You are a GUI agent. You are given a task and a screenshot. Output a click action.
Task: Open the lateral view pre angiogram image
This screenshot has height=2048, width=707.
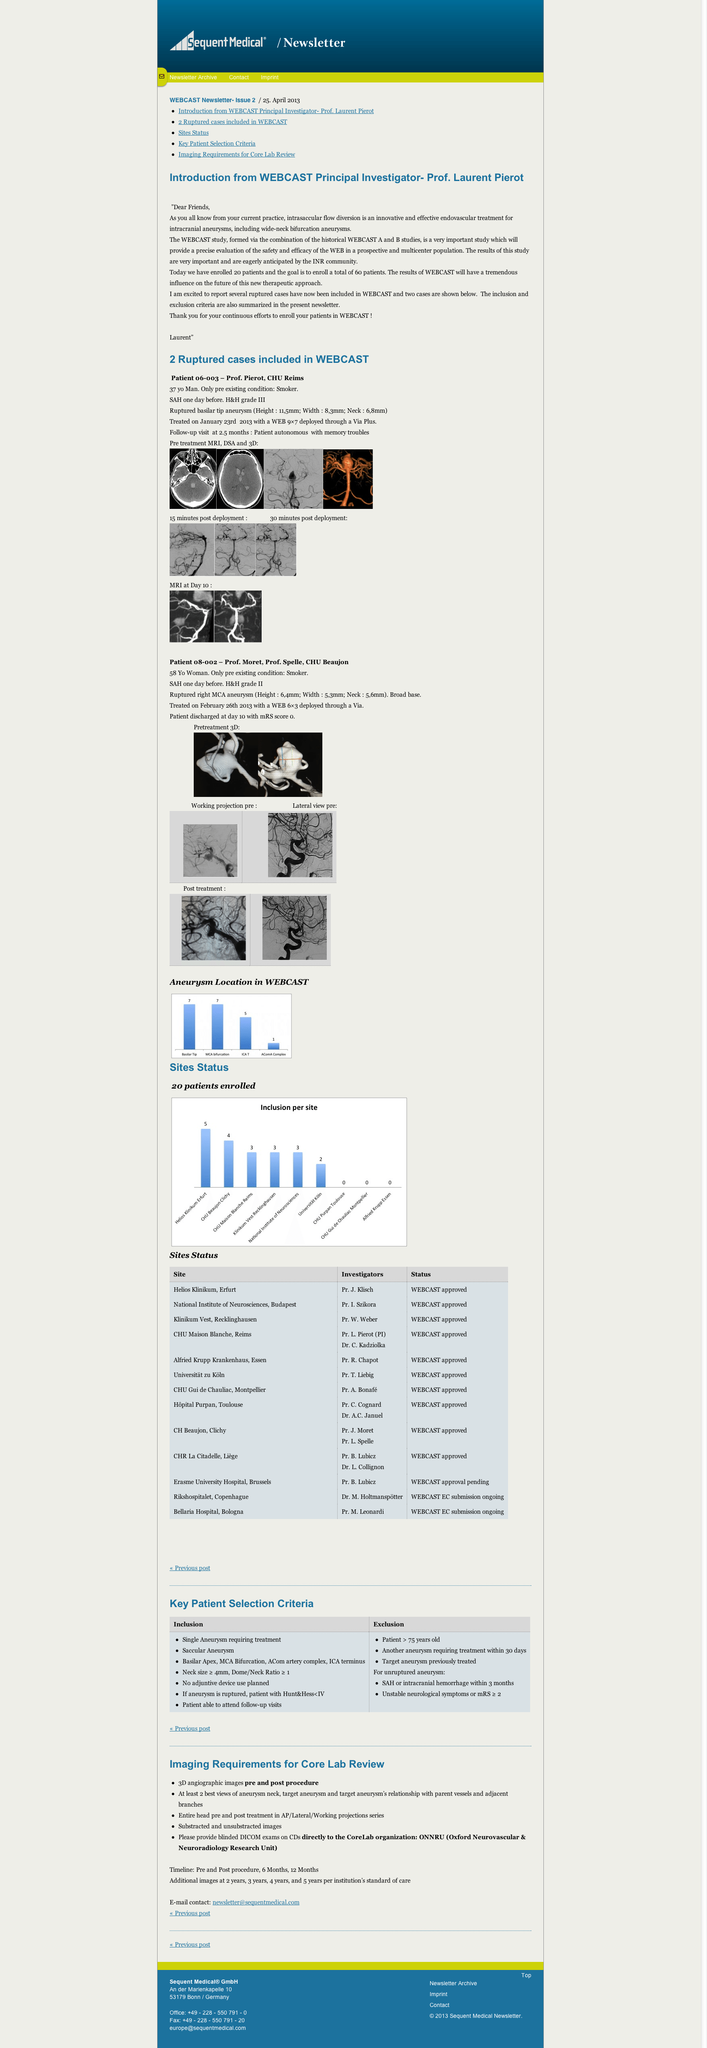300,845
